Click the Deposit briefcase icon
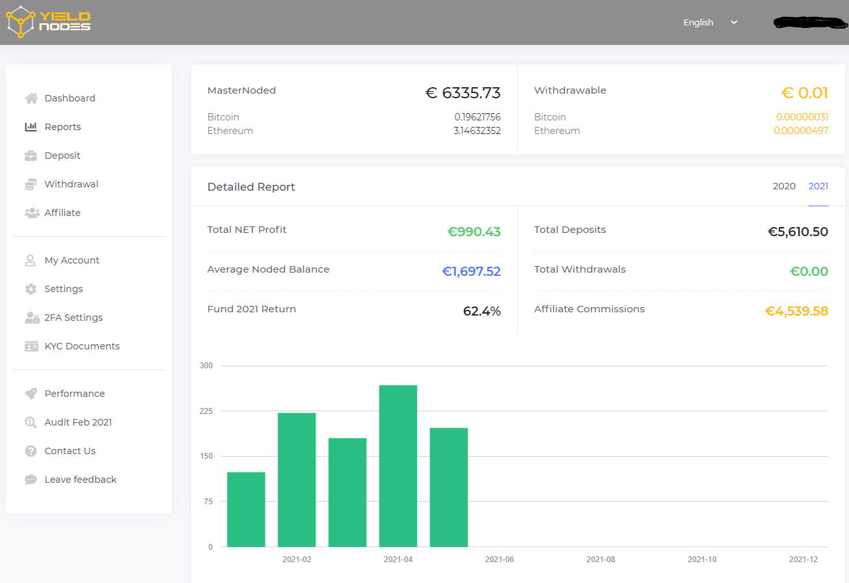The height and width of the screenshot is (583, 849). 31,156
